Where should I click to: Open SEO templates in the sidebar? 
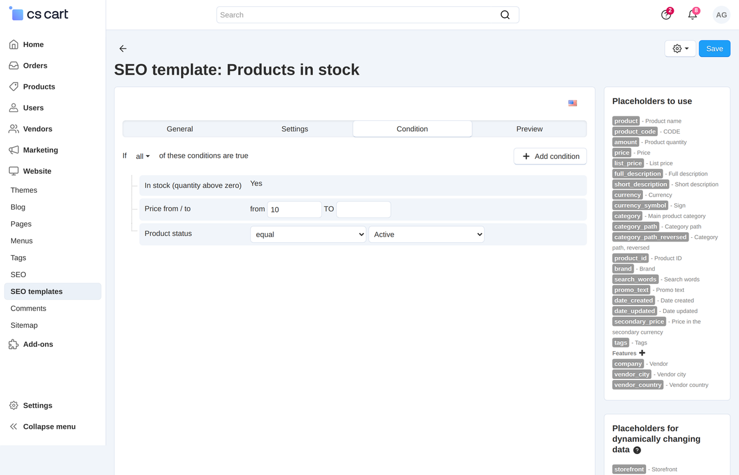[52, 291]
